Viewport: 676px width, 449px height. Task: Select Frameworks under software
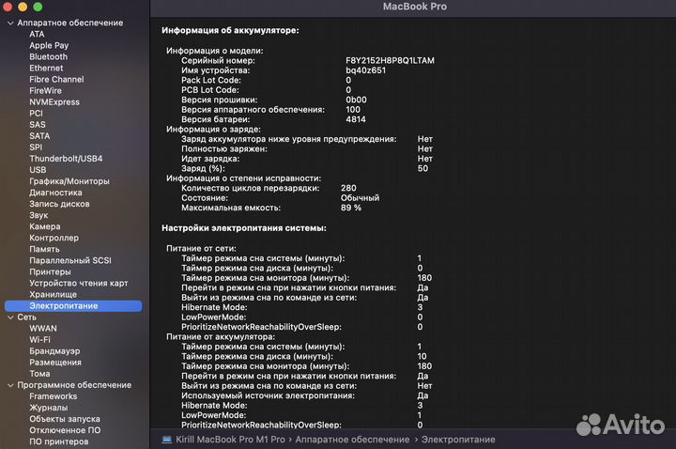53,396
